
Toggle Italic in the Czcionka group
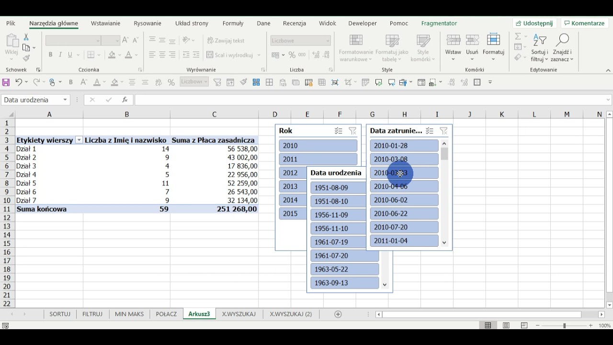pyautogui.click(x=60, y=55)
